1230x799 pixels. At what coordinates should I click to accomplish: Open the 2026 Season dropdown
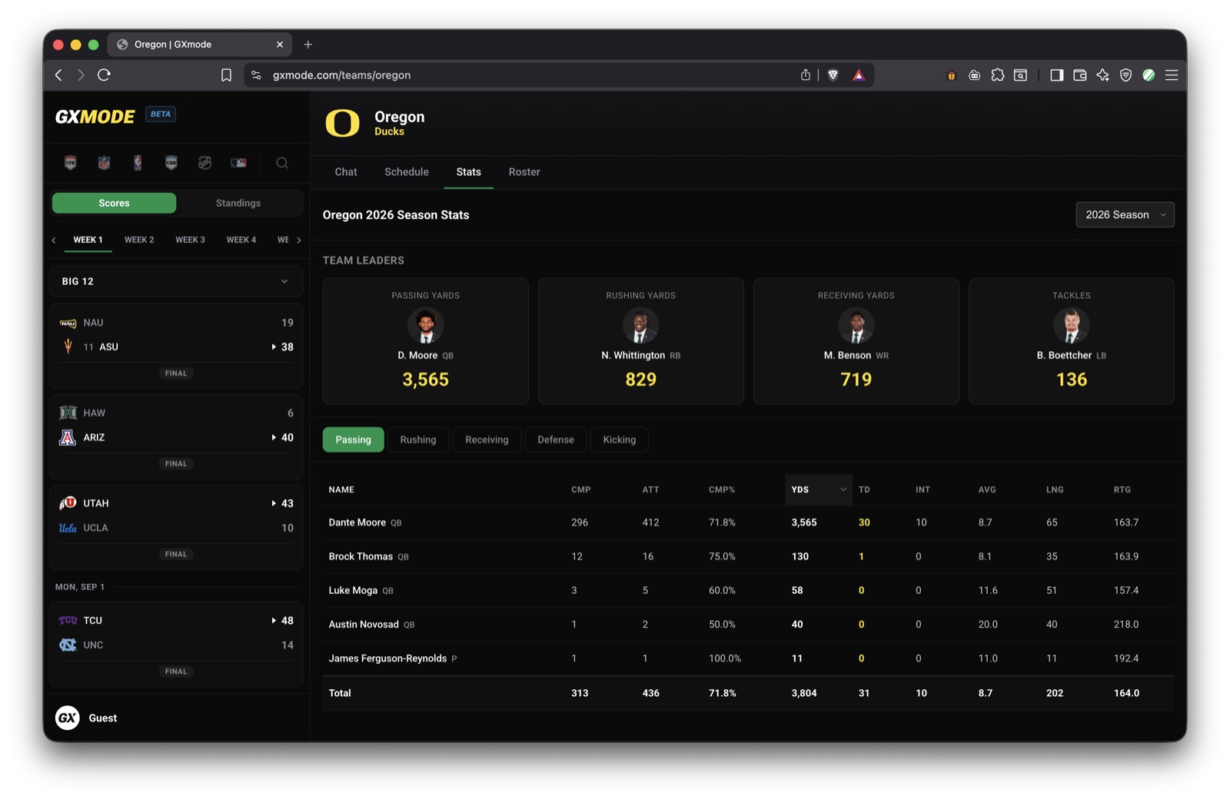tap(1125, 215)
